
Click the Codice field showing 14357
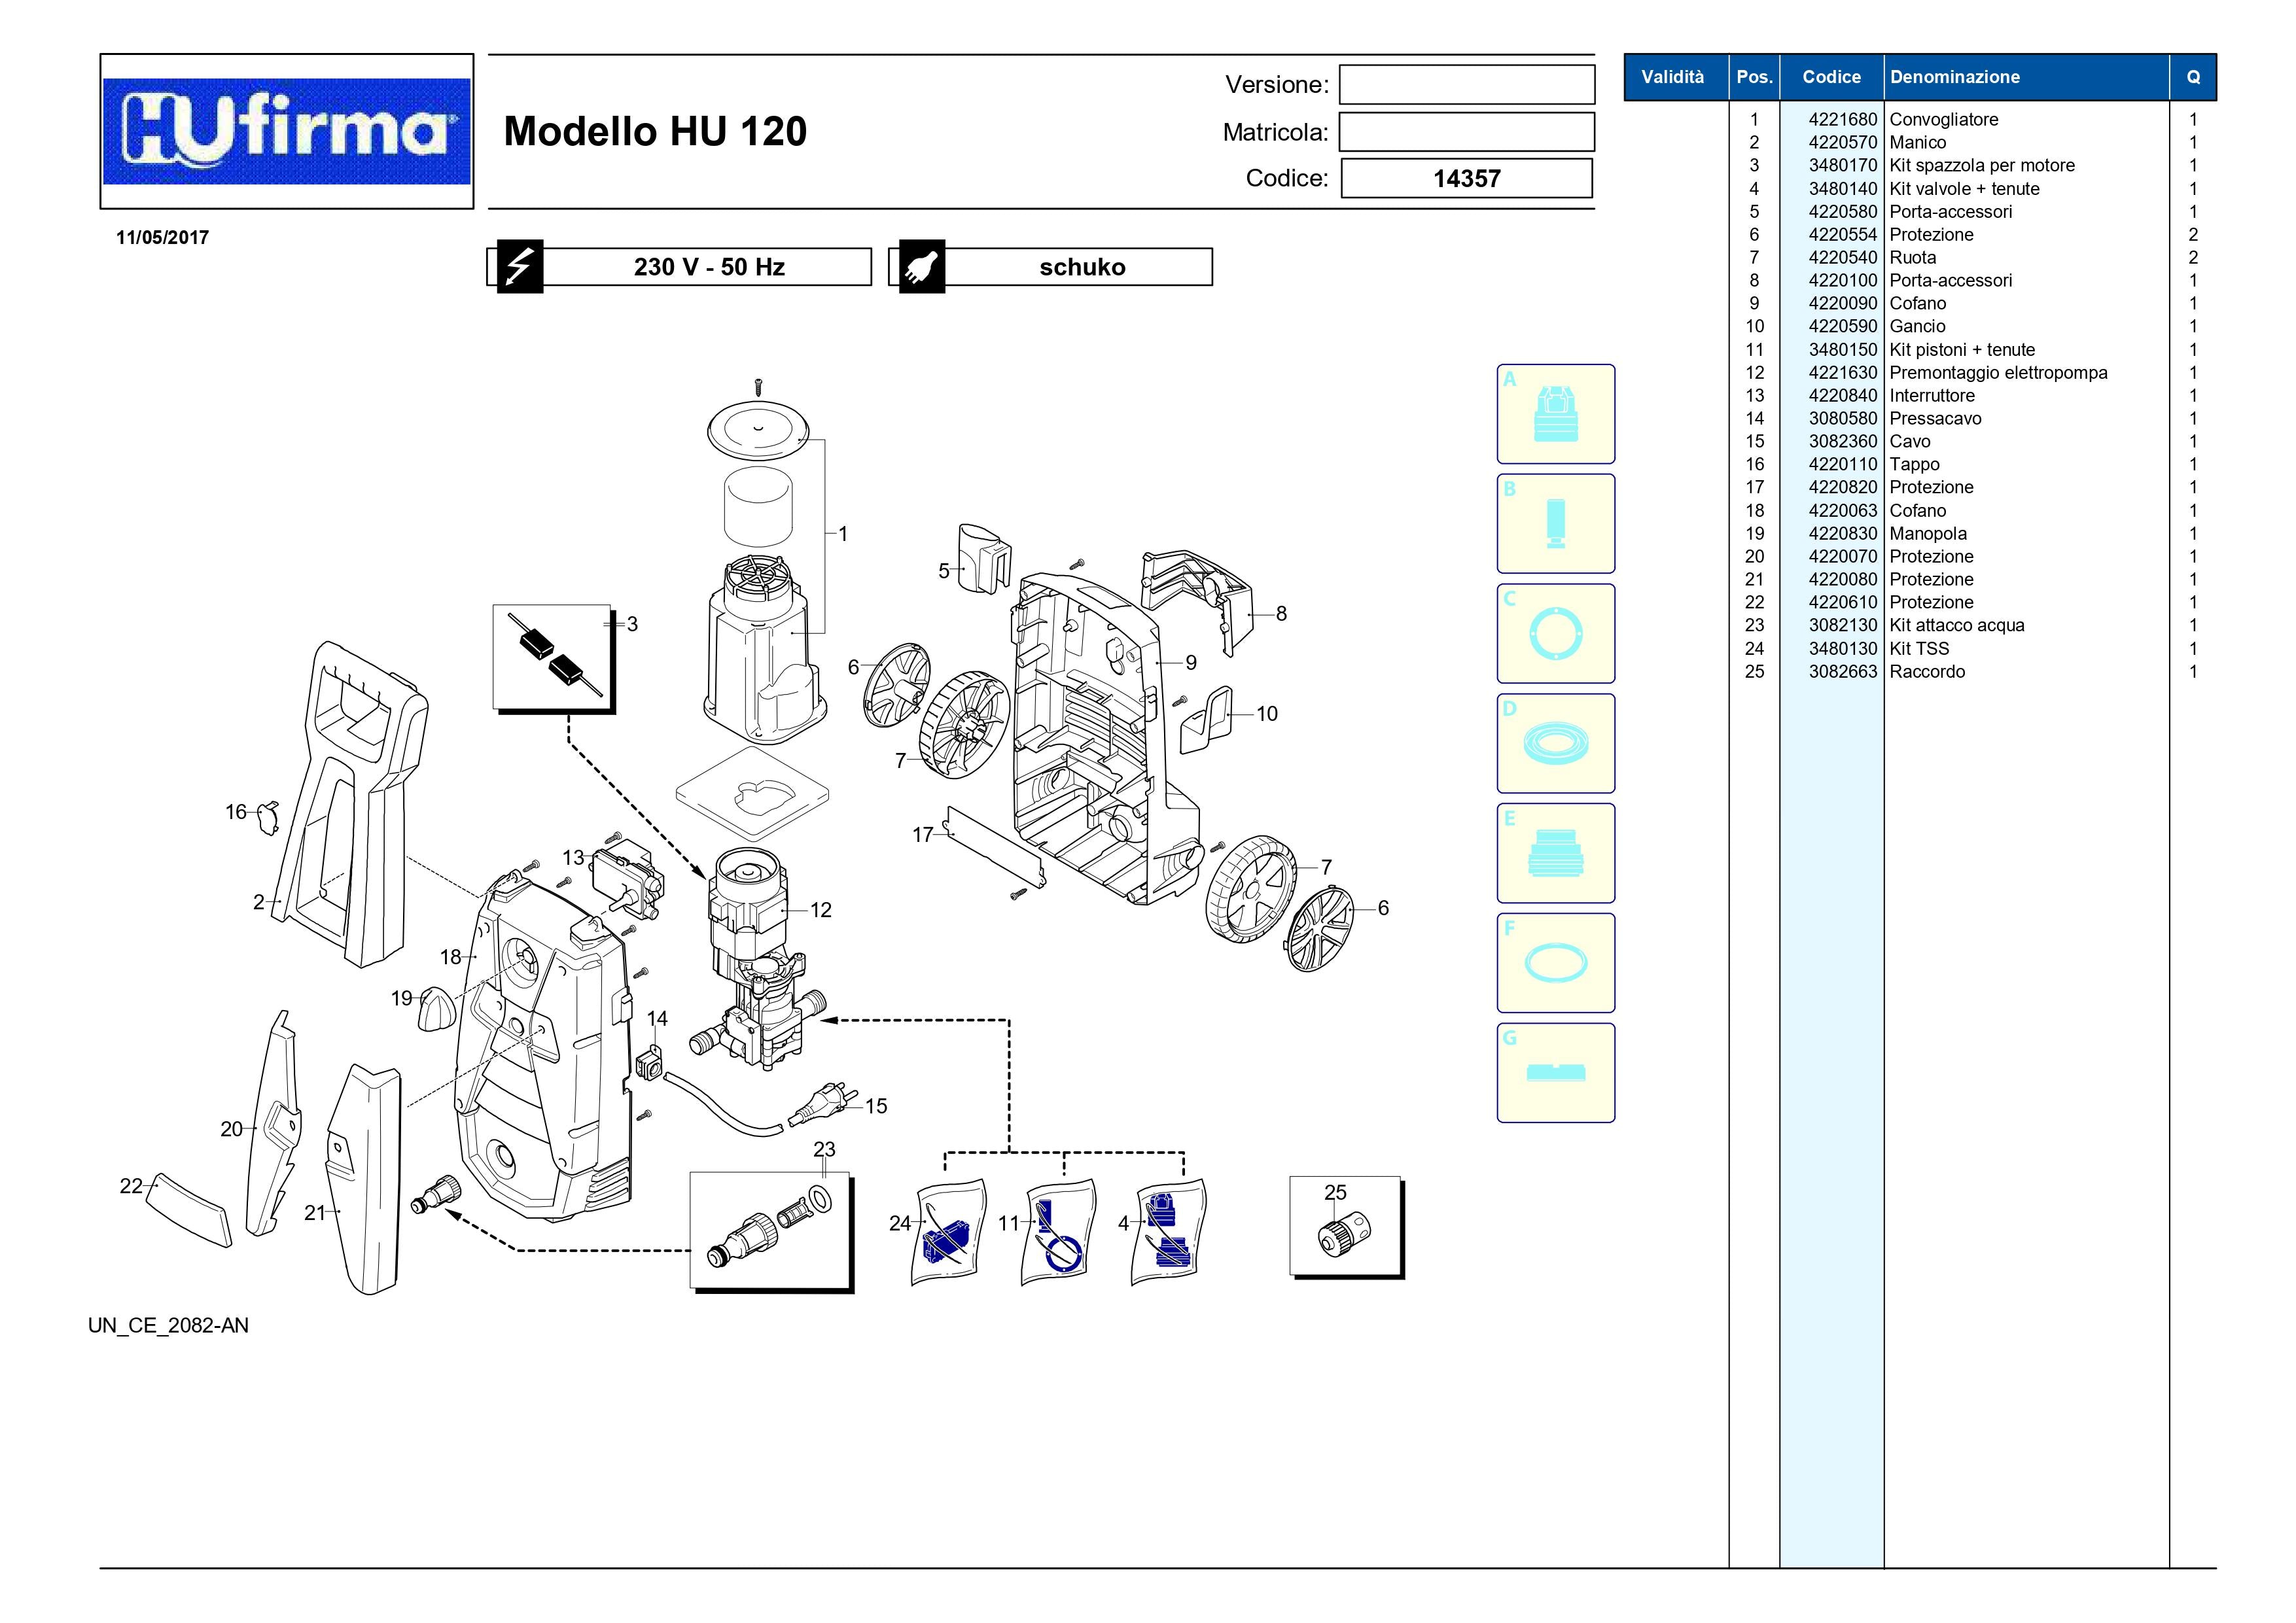click(1466, 178)
